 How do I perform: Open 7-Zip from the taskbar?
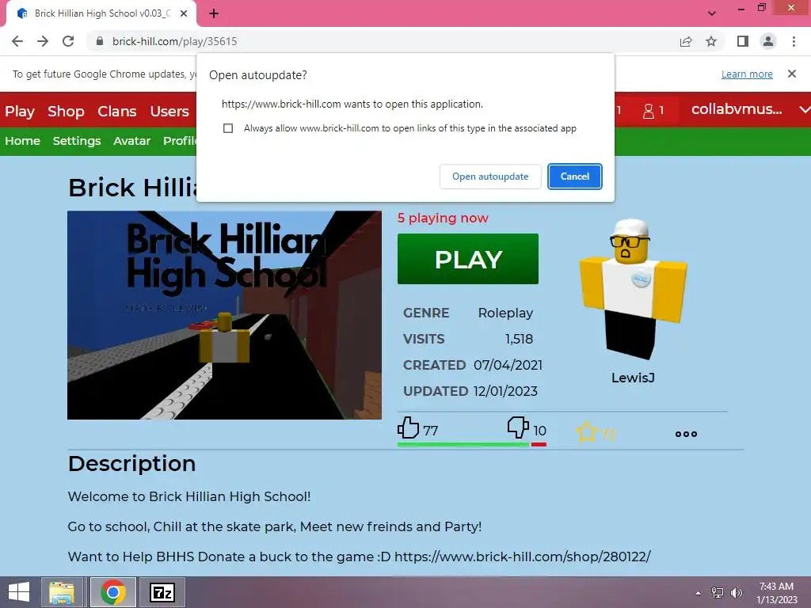tap(162, 592)
